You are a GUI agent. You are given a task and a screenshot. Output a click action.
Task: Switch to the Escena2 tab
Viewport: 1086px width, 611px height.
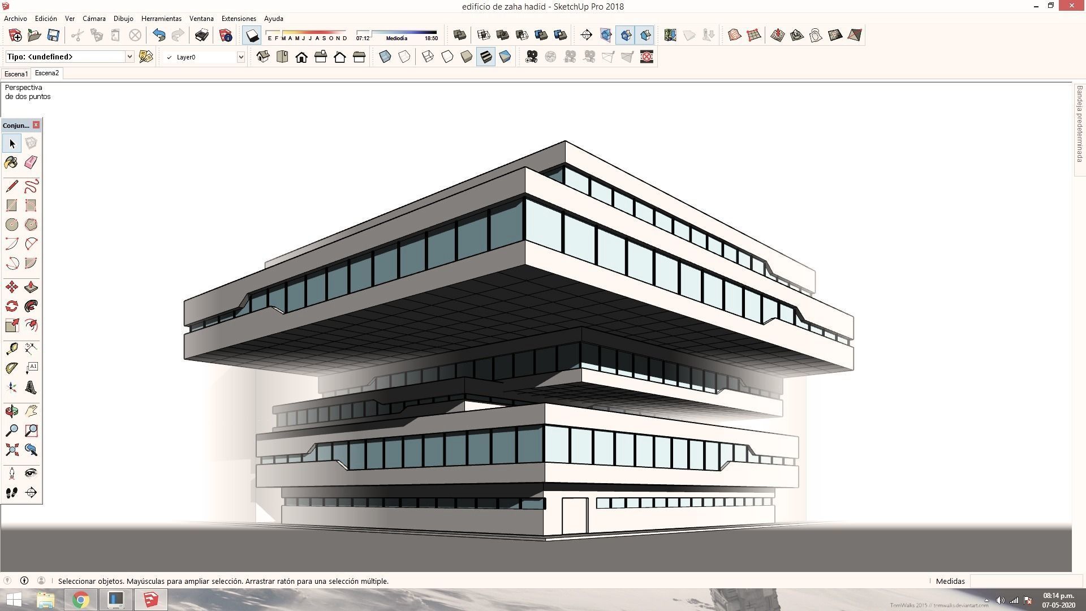tap(47, 73)
